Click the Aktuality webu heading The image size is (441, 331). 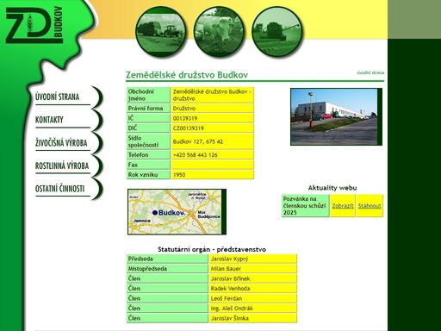click(332, 188)
